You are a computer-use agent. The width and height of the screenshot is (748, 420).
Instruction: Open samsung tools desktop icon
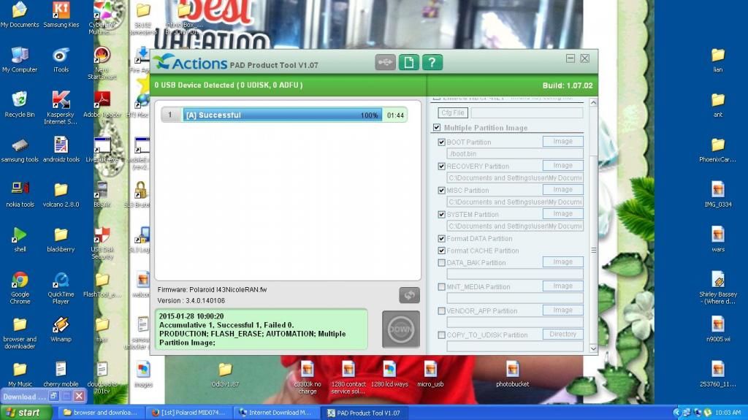coord(20,150)
